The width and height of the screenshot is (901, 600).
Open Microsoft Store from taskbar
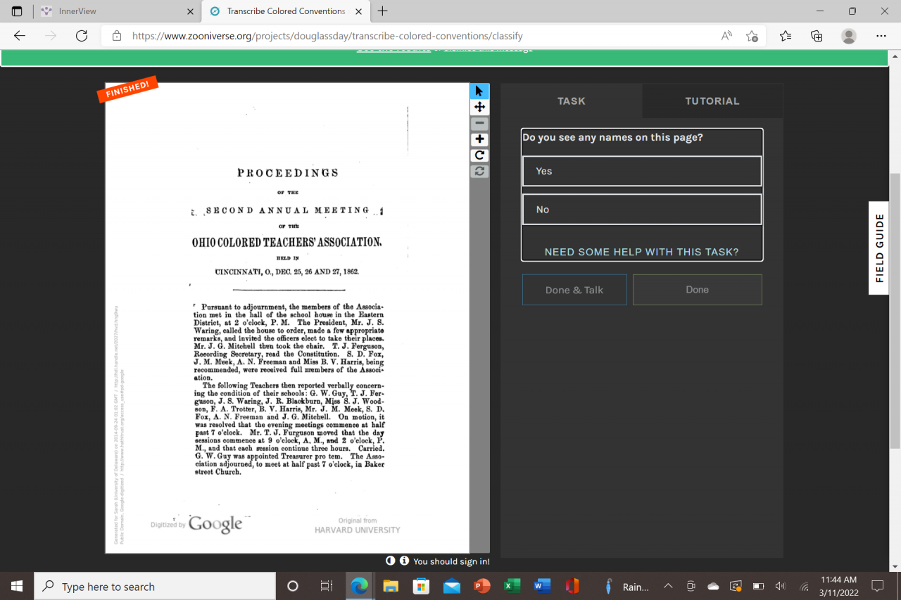point(421,586)
